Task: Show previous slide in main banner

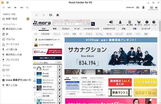Action: (69, 65)
